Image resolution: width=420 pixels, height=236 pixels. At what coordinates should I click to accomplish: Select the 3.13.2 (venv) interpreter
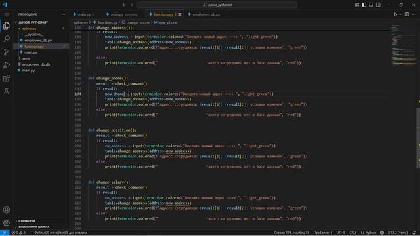(x=398, y=233)
